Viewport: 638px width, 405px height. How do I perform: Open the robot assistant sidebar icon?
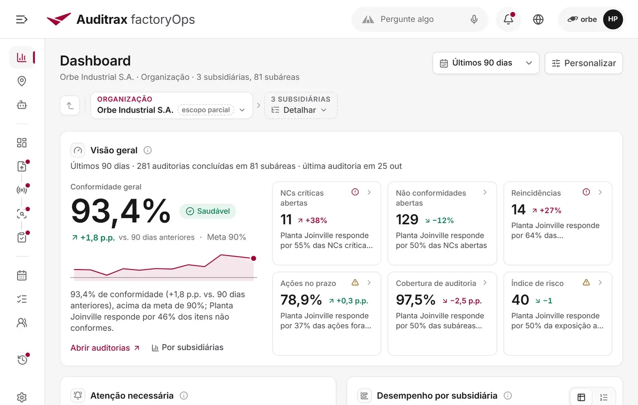point(21,105)
